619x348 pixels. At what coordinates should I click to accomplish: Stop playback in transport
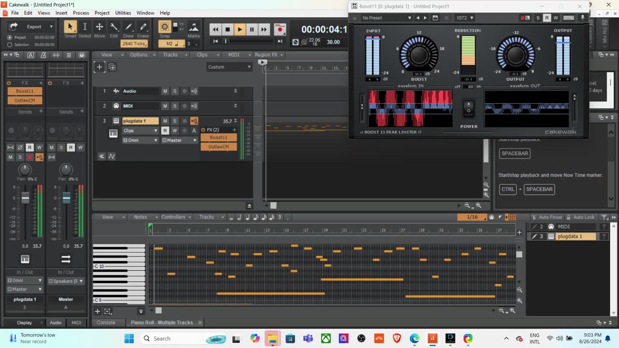(x=228, y=29)
